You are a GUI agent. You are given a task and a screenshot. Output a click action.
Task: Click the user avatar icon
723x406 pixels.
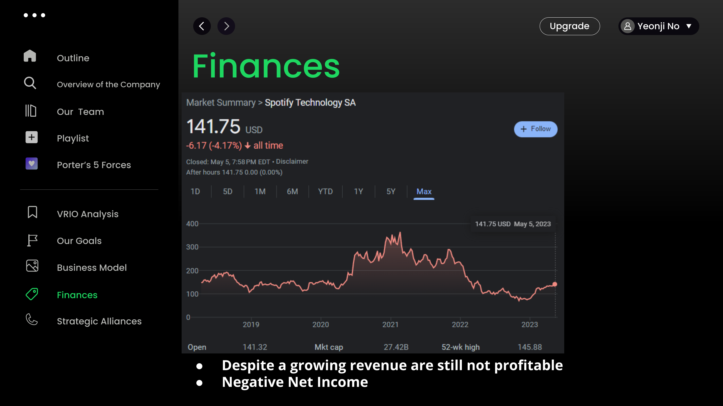628,26
